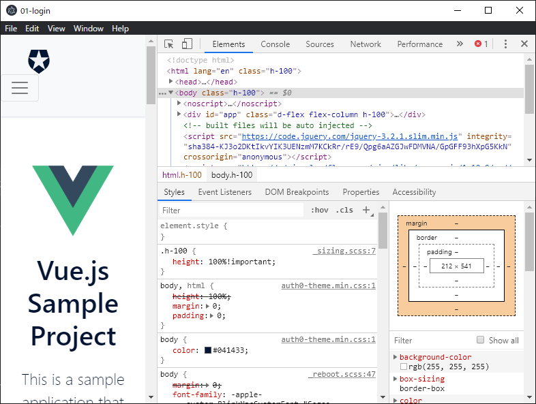Expand the padding shorthand property
The width and height of the screenshot is (536, 404).
[x=211, y=315]
